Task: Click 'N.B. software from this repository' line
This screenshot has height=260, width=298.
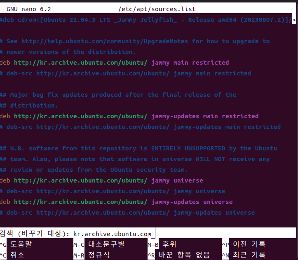Action: pyautogui.click(x=138, y=148)
